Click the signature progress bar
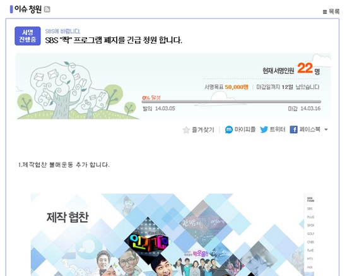Viewport: 347px width, 276px height. tap(232, 102)
